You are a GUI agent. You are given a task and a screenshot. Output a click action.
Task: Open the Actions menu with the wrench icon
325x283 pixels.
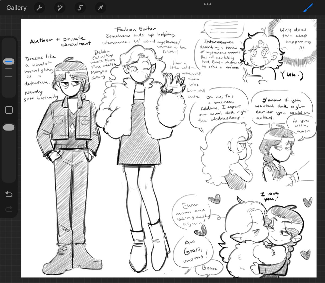(39, 8)
